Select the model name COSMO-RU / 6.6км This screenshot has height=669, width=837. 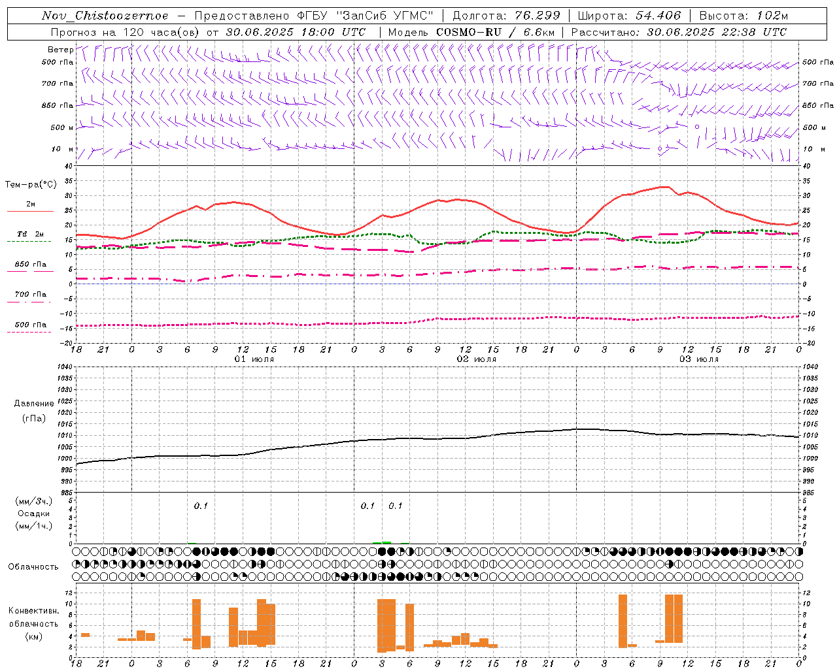click(496, 32)
